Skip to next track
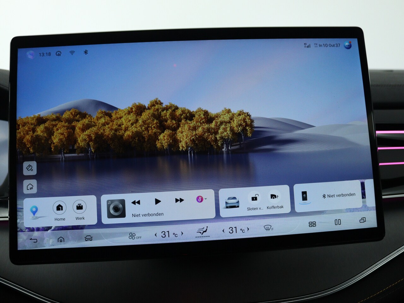 coord(179,200)
